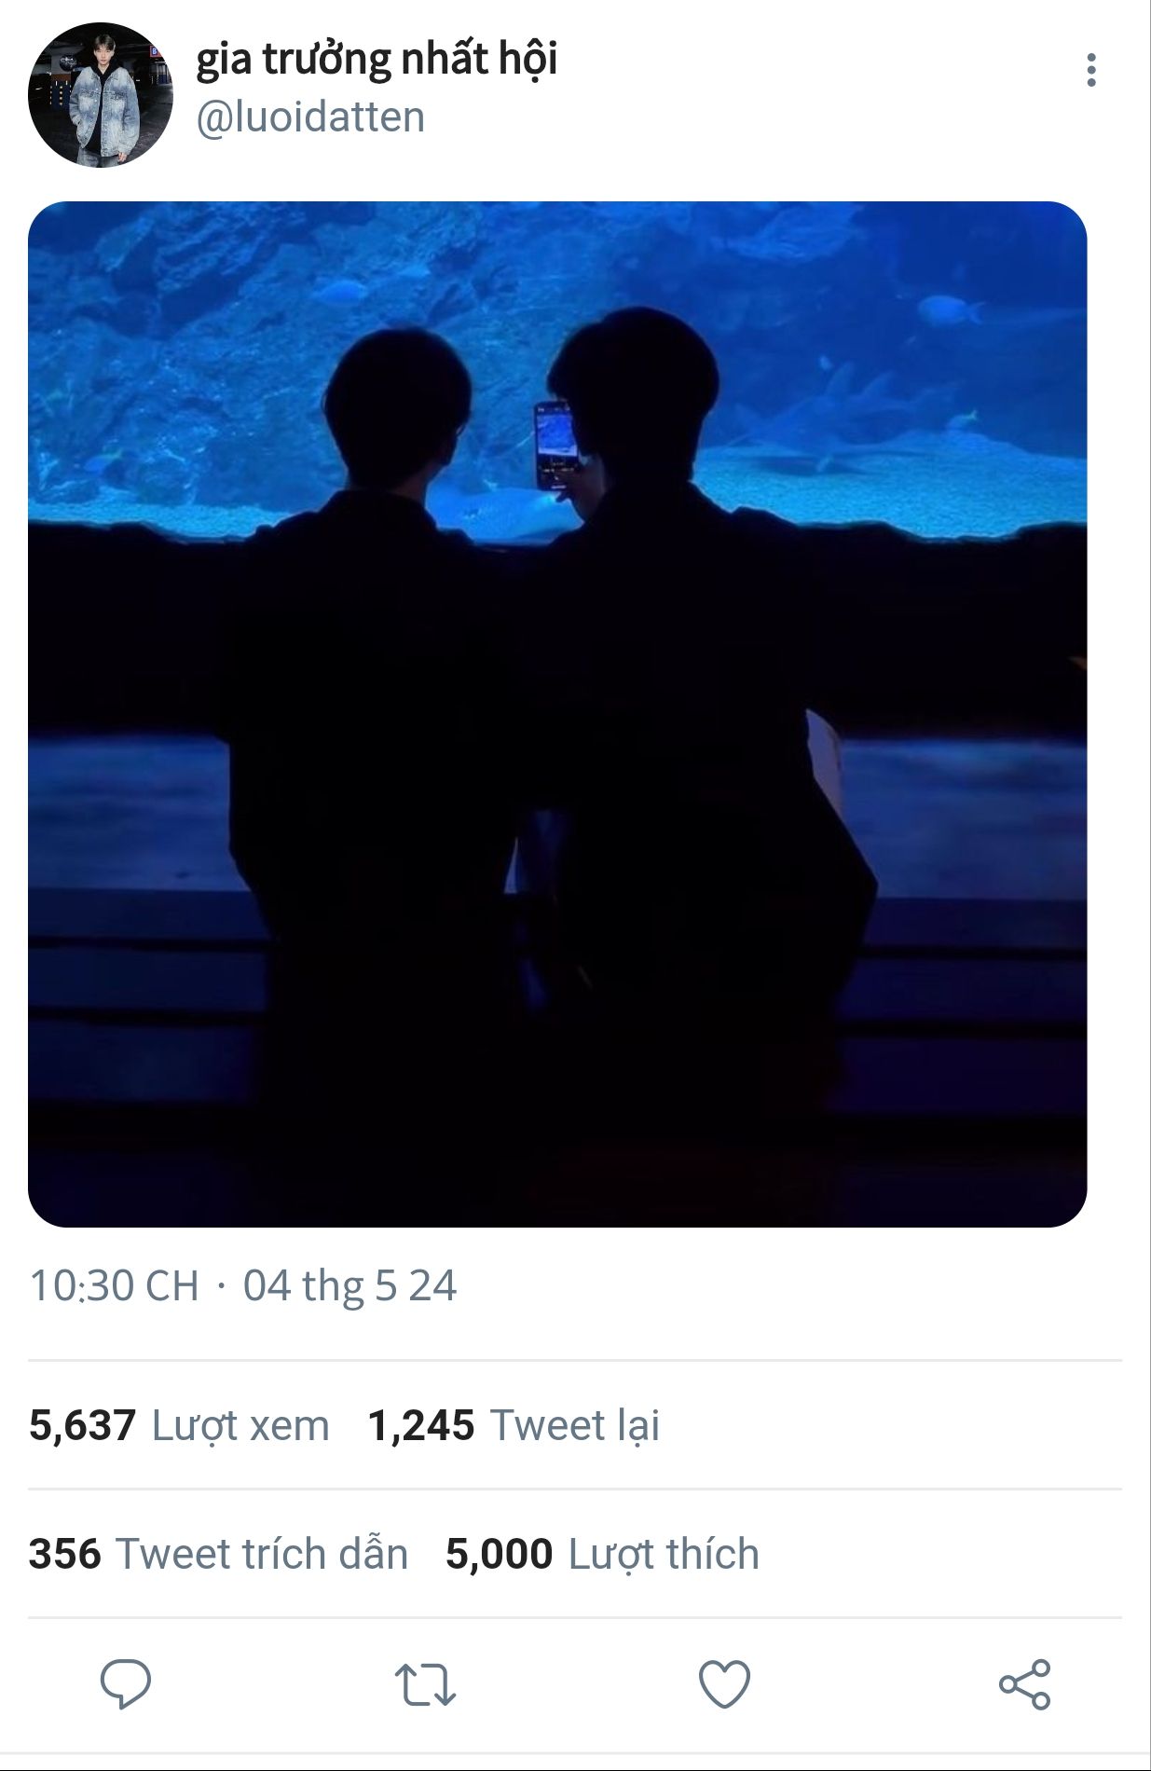Image resolution: width=1151 pixels, height=1771 pixels.
Task: Click the Lượt xem label
Action: [x=240, y=1426]
